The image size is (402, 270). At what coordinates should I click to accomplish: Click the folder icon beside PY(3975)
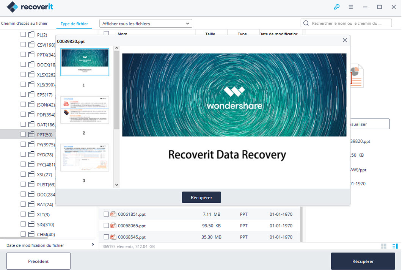coord(31,144)
